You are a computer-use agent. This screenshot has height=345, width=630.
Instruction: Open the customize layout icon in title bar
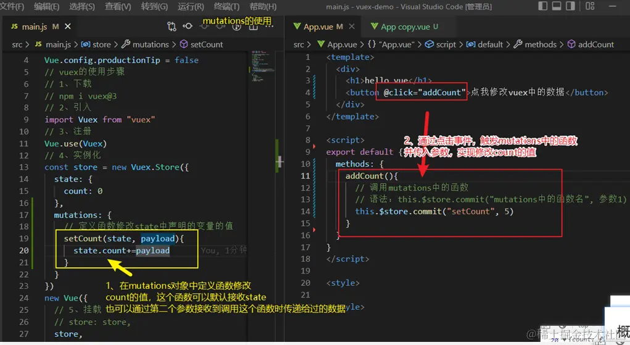point(590,6)
